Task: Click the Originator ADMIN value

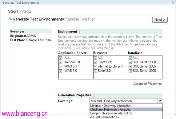Action: pyautogui.click(x=31, y=36)
